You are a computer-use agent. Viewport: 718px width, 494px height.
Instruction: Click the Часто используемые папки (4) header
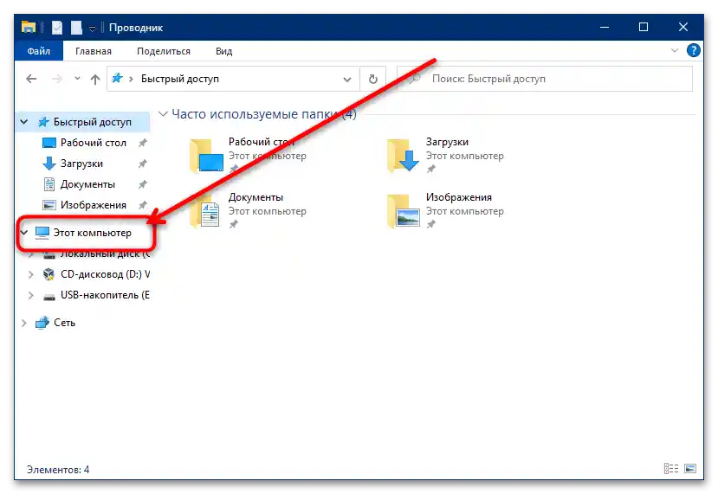point(264,114)
